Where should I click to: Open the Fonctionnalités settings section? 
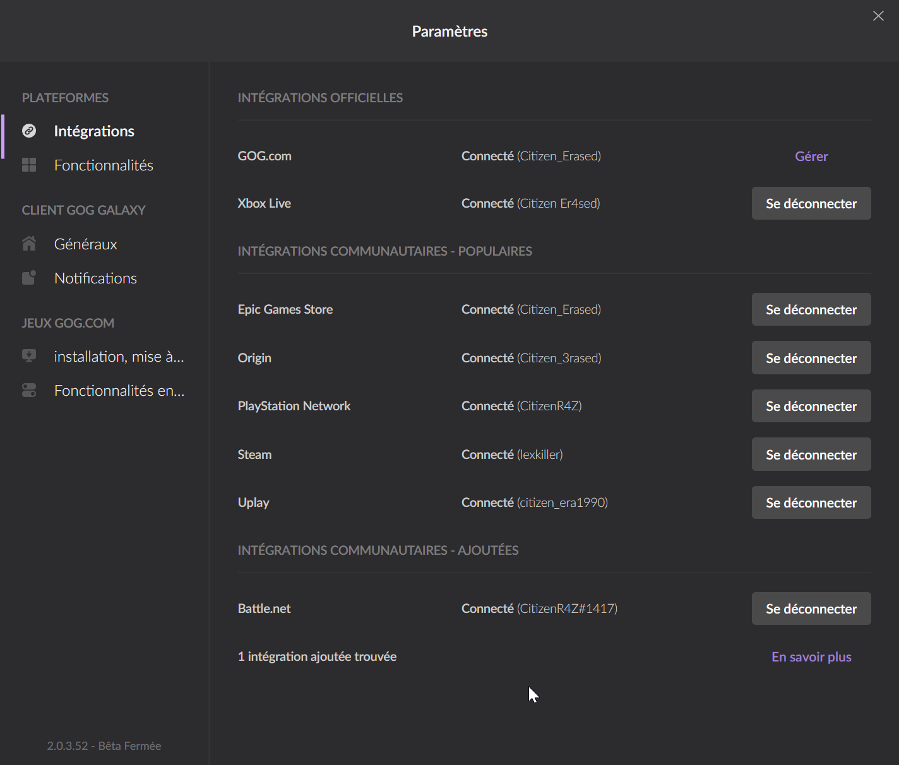104,165
